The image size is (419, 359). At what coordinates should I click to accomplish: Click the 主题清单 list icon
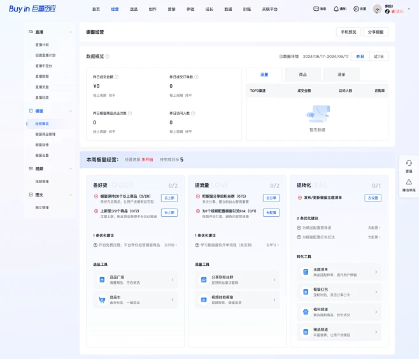pyautogui.click(x=306, y=272)
